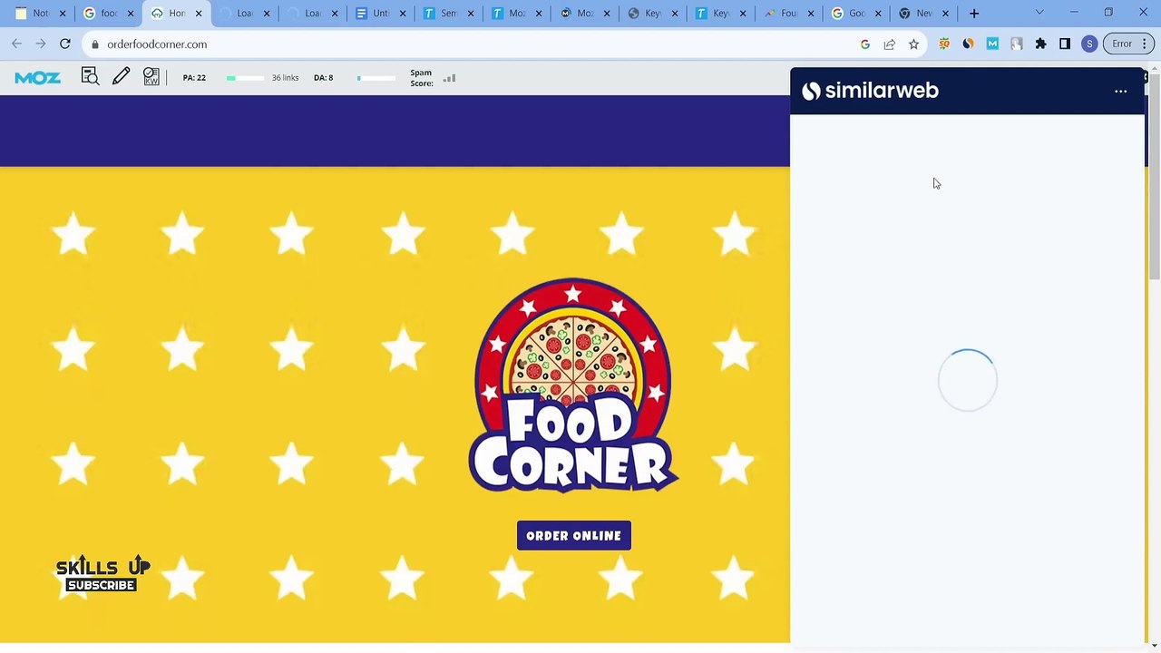
Task: Click the MozBar highlight pencil icon
Action: click(x=121, y=77)
